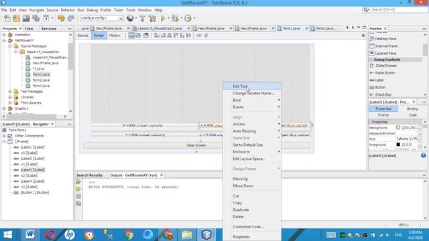Switch to Source view of form1
This screenshot has height=241, width=429.
pyautogui.click(x=82, y=35)
